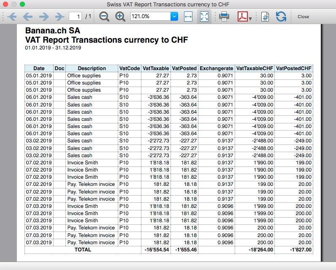Click the zoom (green) window button
The width and height of the screenshot is (336, 270).
(x=22, y=4)
